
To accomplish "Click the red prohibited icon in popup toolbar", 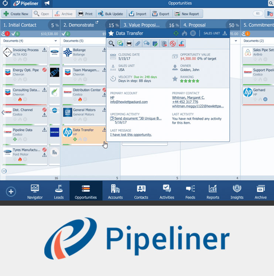I will pos(172,44).
